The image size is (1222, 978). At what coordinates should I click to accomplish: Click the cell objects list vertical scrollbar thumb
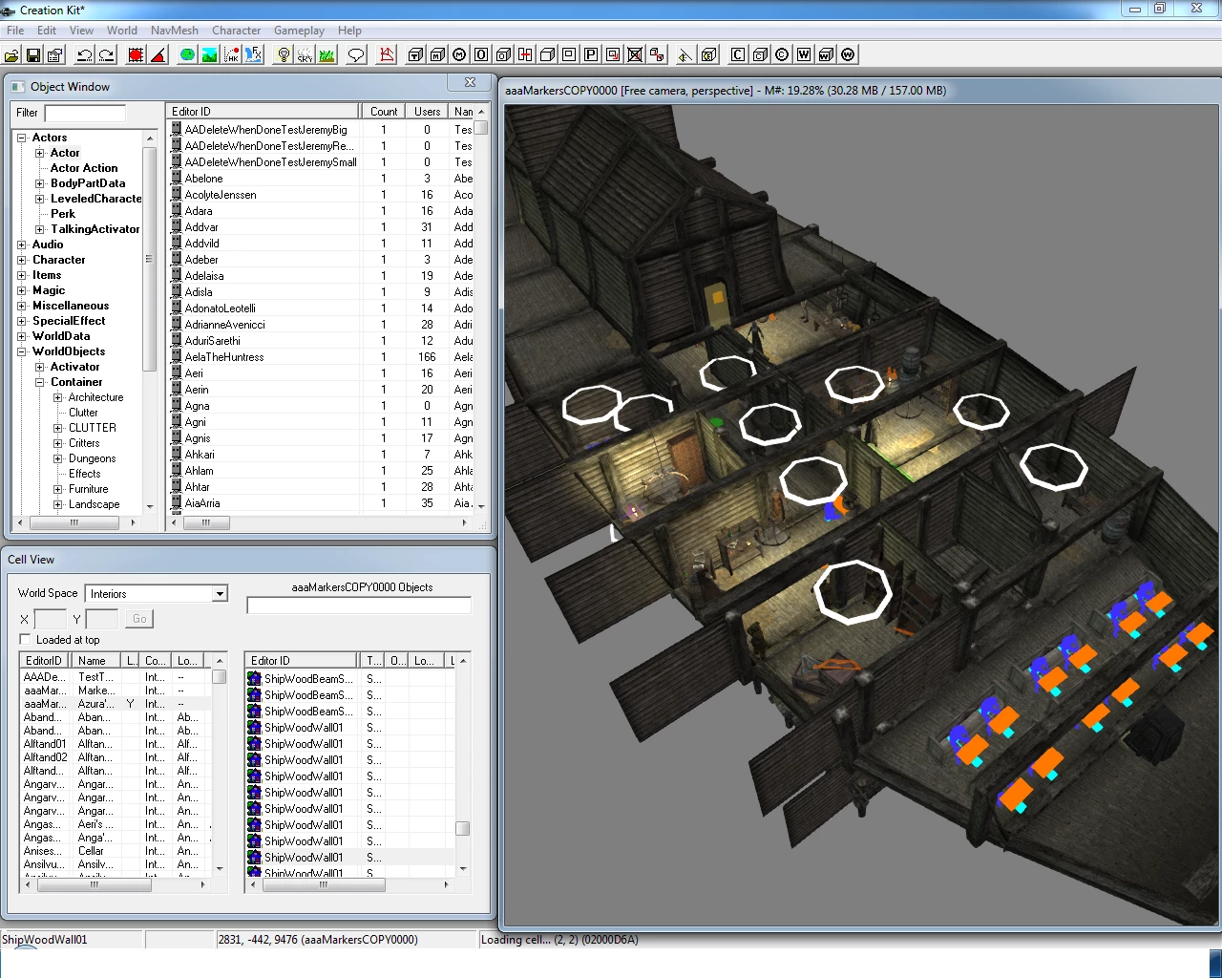pyautogui.click(x=462, y=828)
